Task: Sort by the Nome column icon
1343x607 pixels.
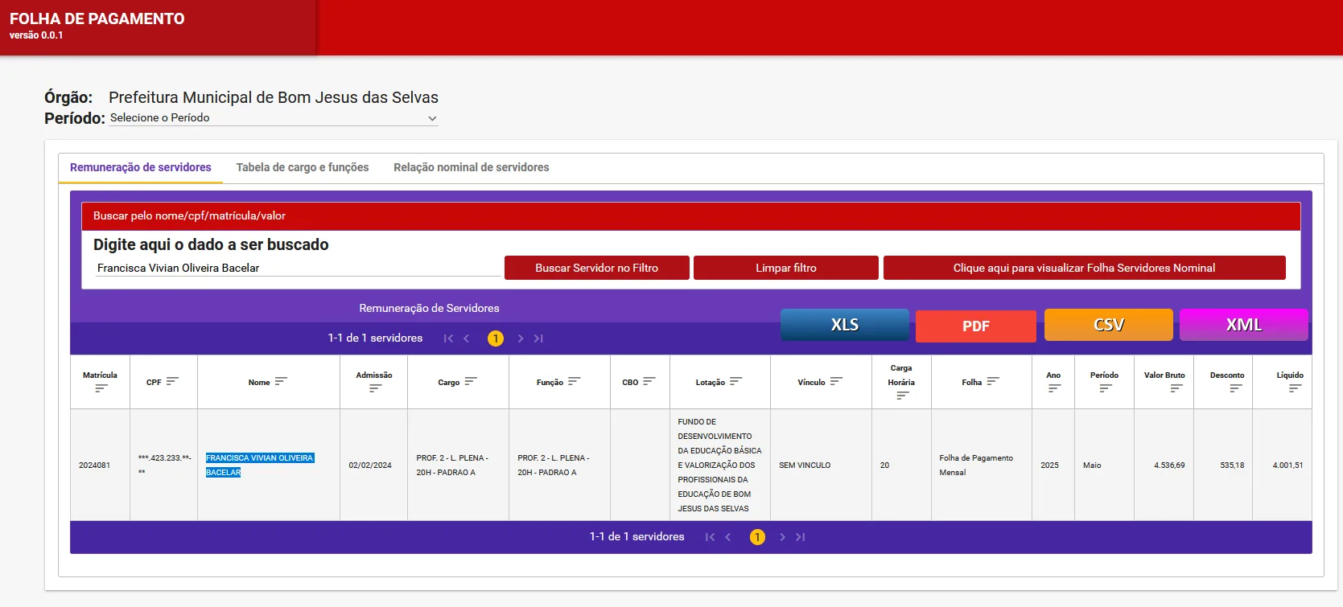Action: (280, 382)
